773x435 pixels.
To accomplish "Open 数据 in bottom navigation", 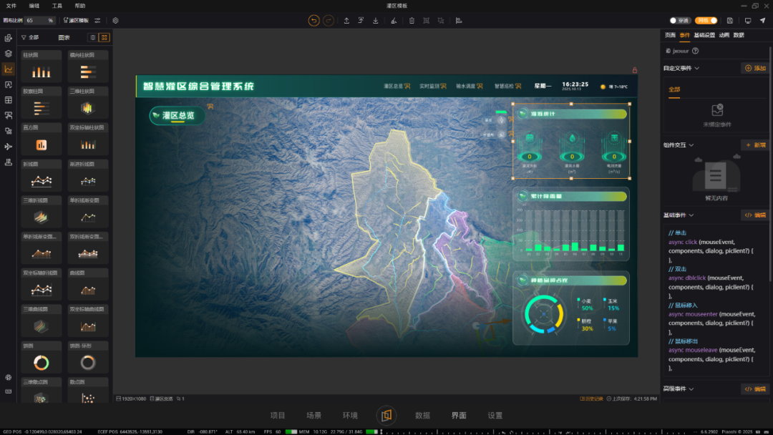I will (x=422, y=415).
